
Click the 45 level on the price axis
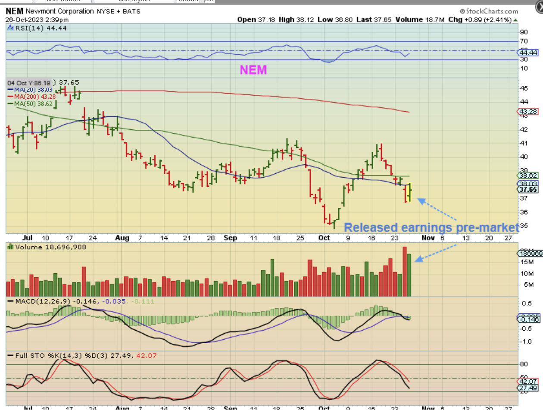[x=524, y=88]
